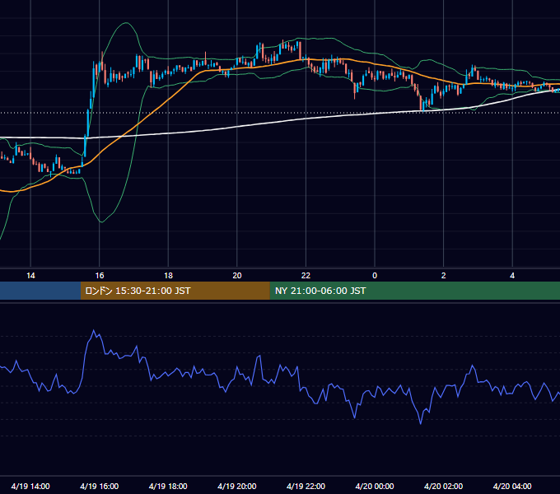Click the 4/19 22:00 label on oscillator axis
This screenshot has width=560, height=494.
pyautogui.click(x=306, y=486)
